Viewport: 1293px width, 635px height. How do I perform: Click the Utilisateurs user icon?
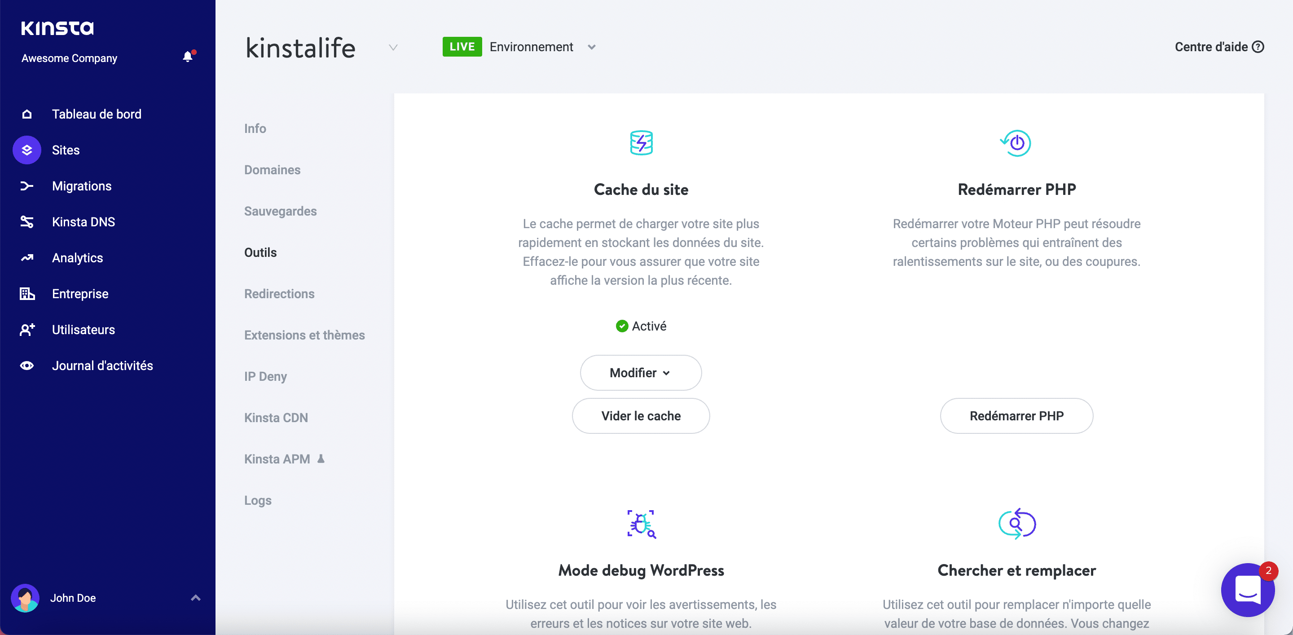27,329
